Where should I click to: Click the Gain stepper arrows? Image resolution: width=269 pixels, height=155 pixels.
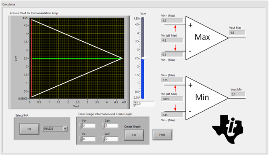(x=103, y=126)
